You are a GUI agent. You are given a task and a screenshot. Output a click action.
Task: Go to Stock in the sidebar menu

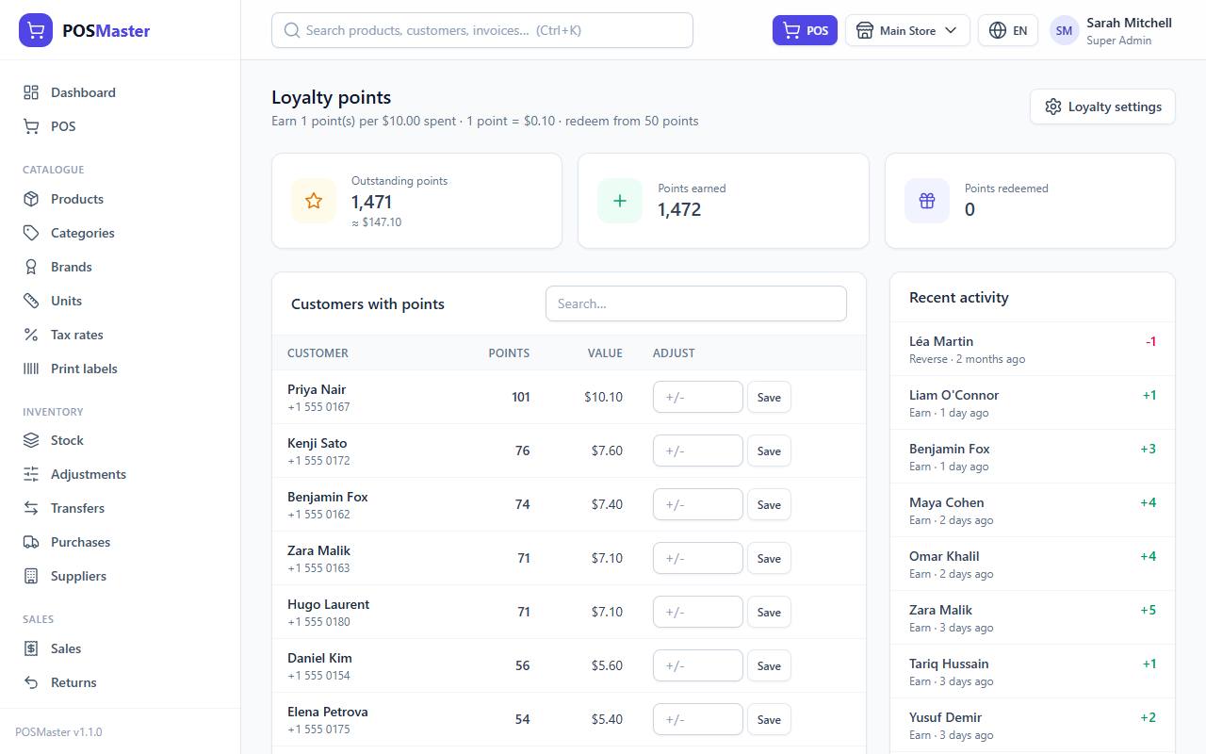tap(121, 440)
